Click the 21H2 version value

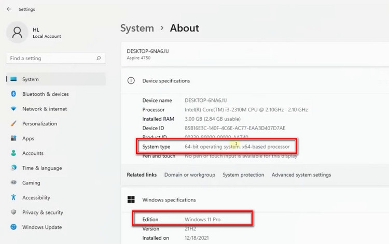click(x=190, y=228)
